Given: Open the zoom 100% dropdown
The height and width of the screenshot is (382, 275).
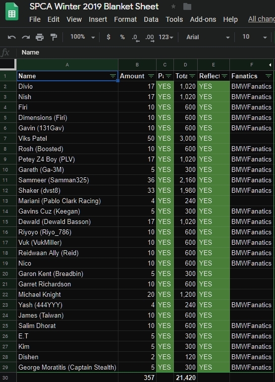Looking at the screenshot, I should tap(83, 37).
